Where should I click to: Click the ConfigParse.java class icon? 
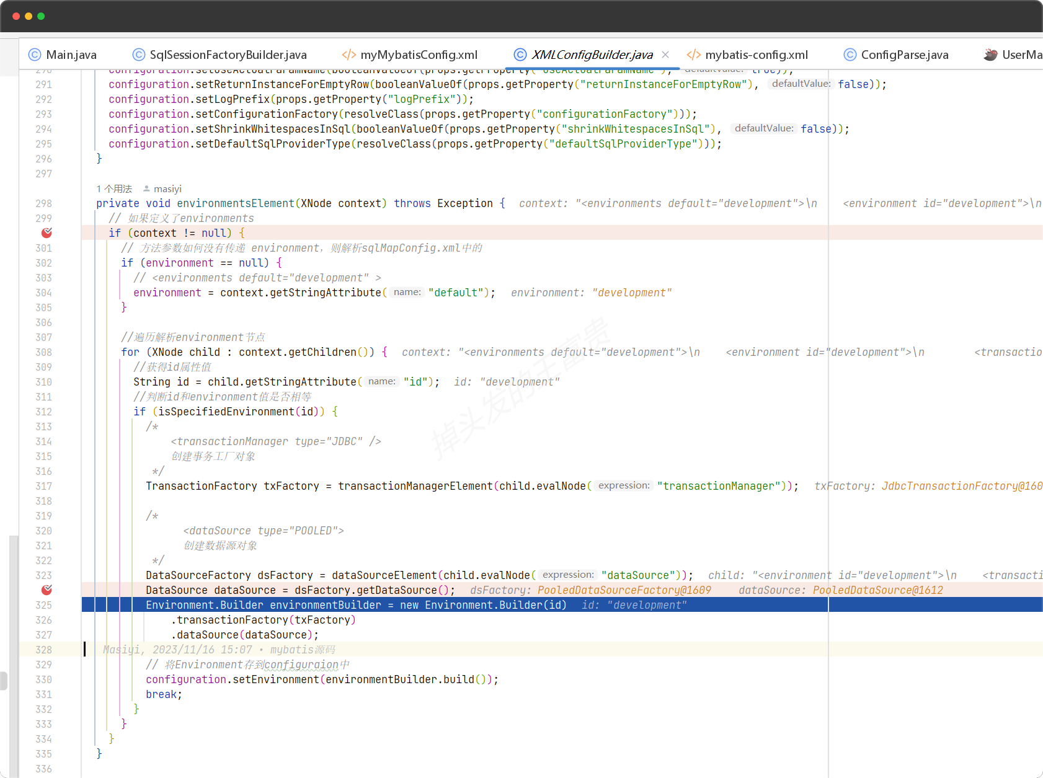tap(850, 55)
